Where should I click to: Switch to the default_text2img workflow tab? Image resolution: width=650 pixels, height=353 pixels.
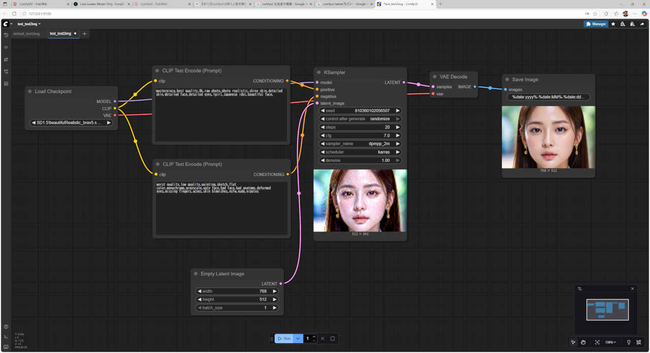click(x=26, y=33)
